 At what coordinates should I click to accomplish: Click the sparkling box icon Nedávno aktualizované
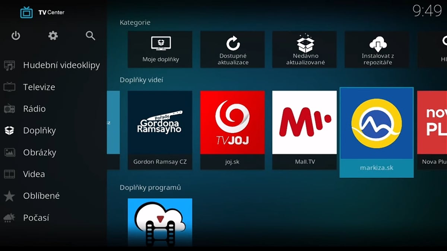click(305, 43)
